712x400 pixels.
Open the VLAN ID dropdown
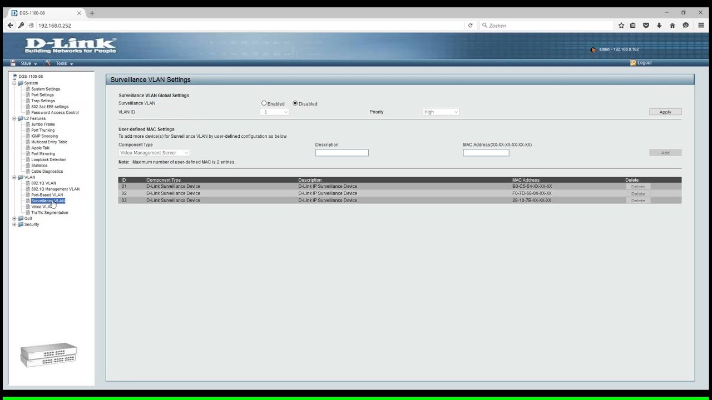pos(274,112)
